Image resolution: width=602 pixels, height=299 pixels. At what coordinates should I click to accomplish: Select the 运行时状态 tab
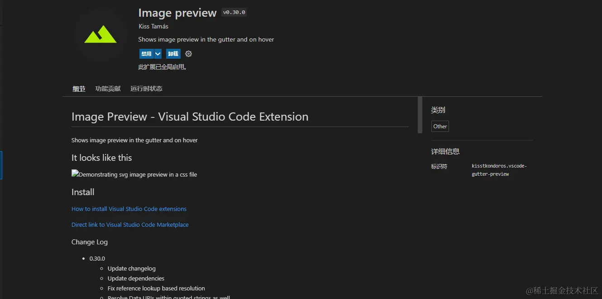tap(146, 89)
